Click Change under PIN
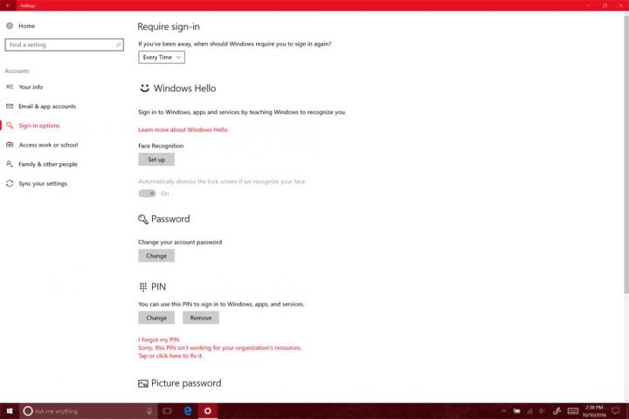Image resolution: width=629 pixels, height=419 pixels. [156, 318]
